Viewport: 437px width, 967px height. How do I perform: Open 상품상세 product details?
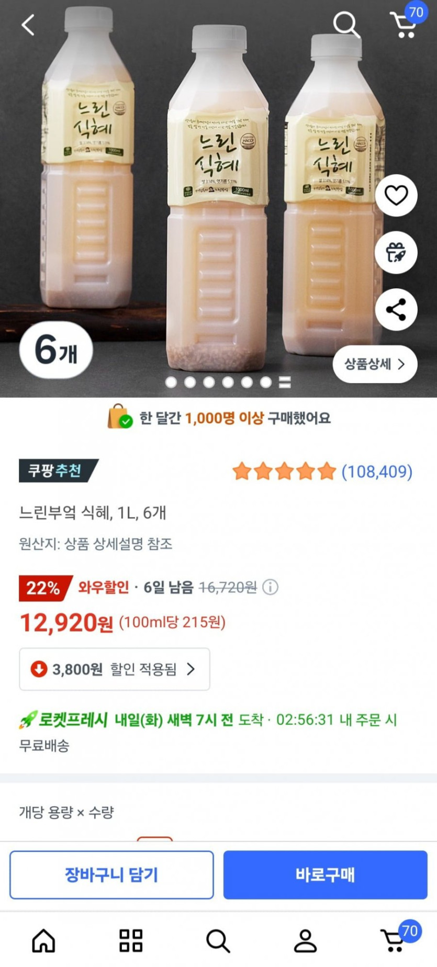tap(375, 364)
